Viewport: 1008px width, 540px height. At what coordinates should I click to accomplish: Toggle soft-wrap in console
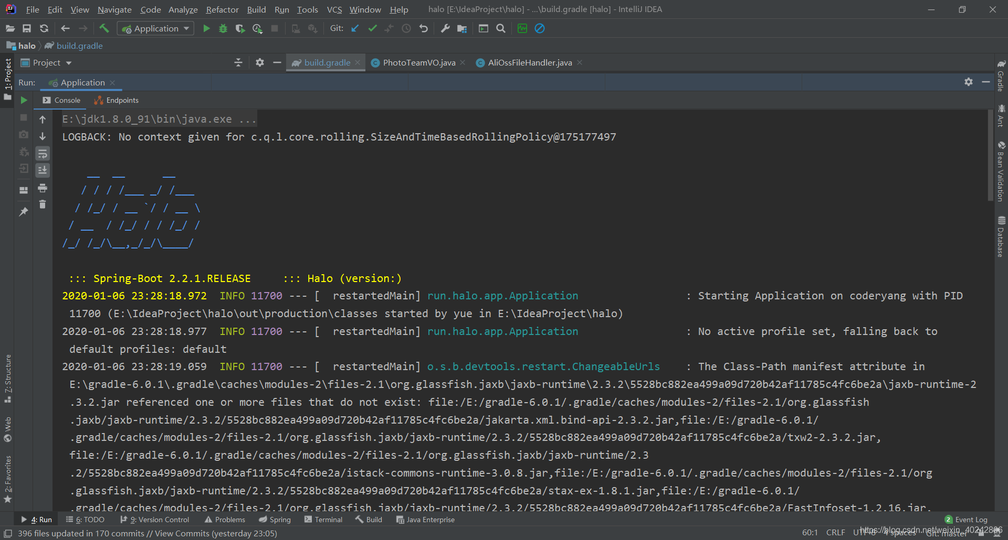tap(43, 154)
